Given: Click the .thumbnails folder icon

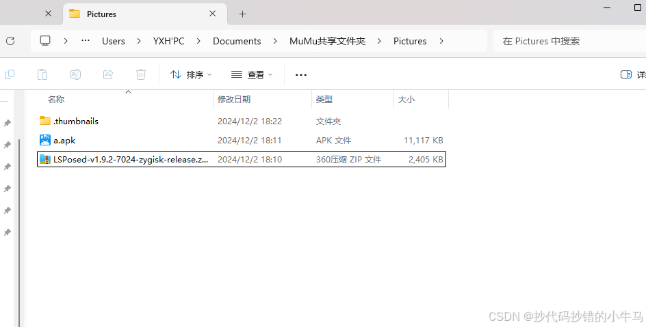Looking at the screenshot, I should [x=45, y=121].
